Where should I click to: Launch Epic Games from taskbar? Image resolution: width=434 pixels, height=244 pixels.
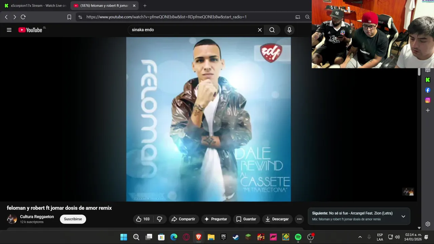pyautogui.click(x=223, y=237)
